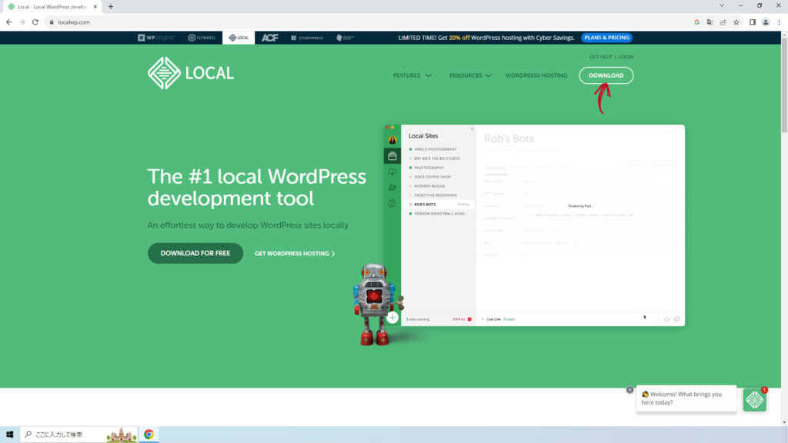Expand the Features menu

(x=412, y=75)
